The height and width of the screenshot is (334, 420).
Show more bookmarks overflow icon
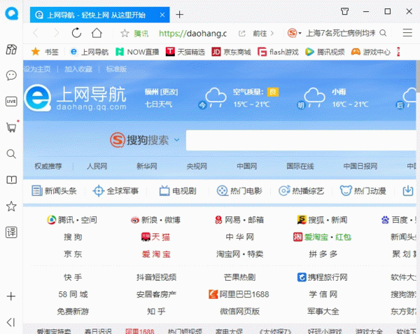coord(398,52)
